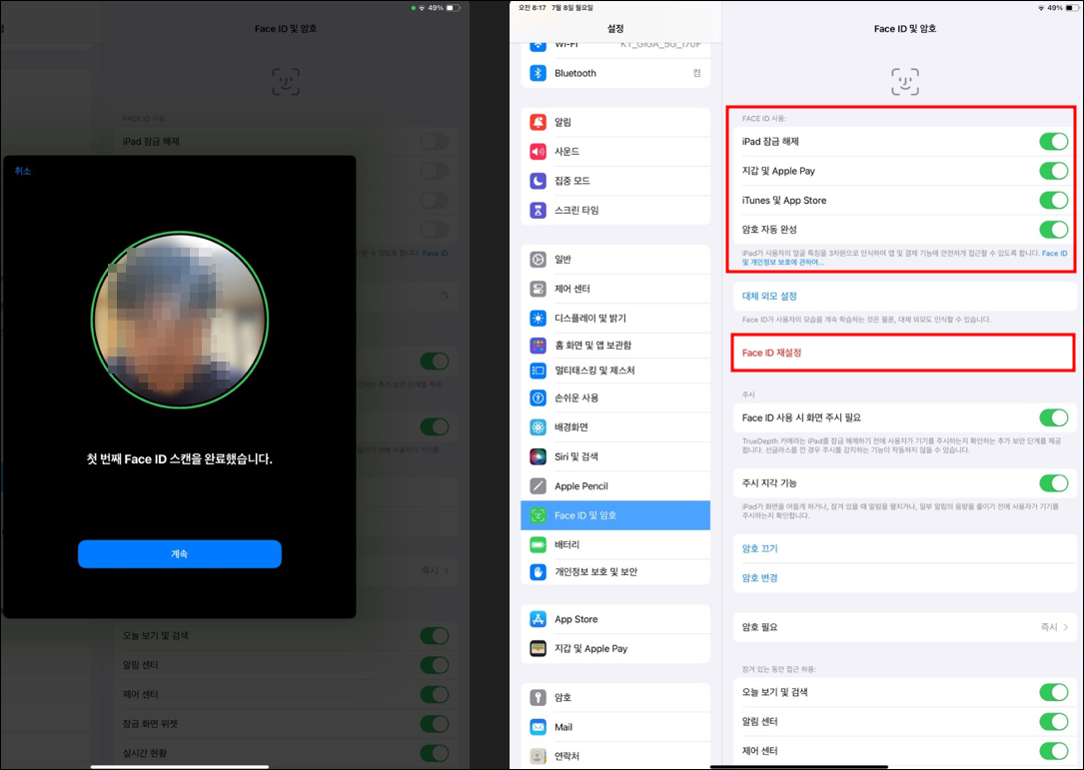Tap the 설정 title in sidebar
1084x770 pixels.
coord(615,28)
